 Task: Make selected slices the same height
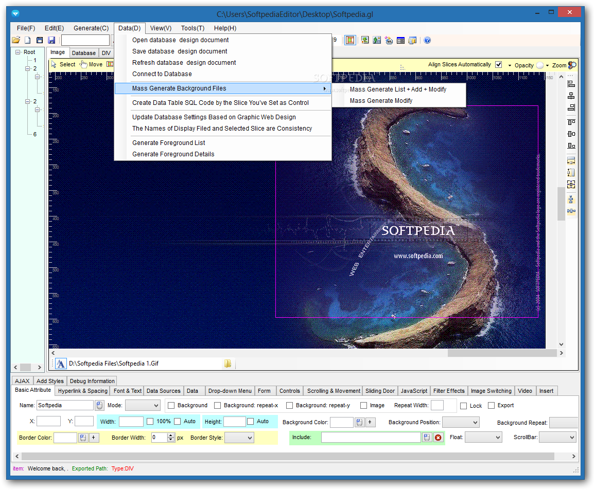[x=571, y=172]
